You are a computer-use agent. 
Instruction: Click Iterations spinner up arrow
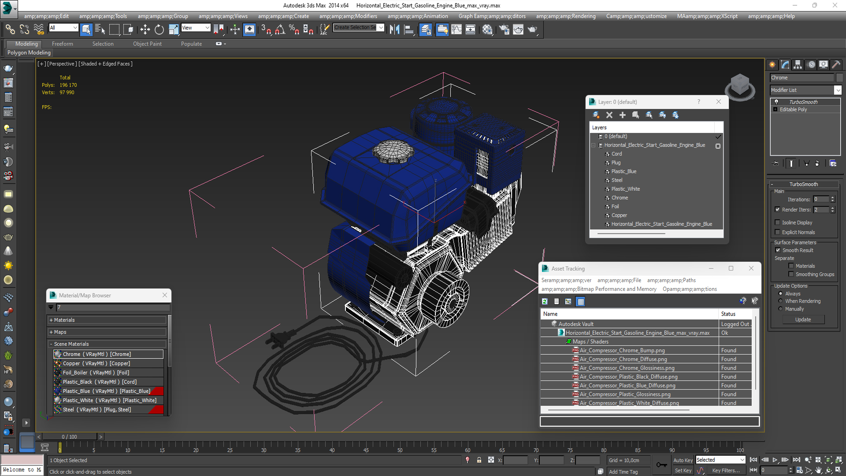[x=832, y=197]
